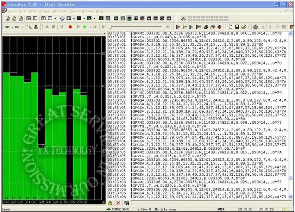Click the step forward player button
The height and width of the screenshot is (212, 295).
point(78,27)
